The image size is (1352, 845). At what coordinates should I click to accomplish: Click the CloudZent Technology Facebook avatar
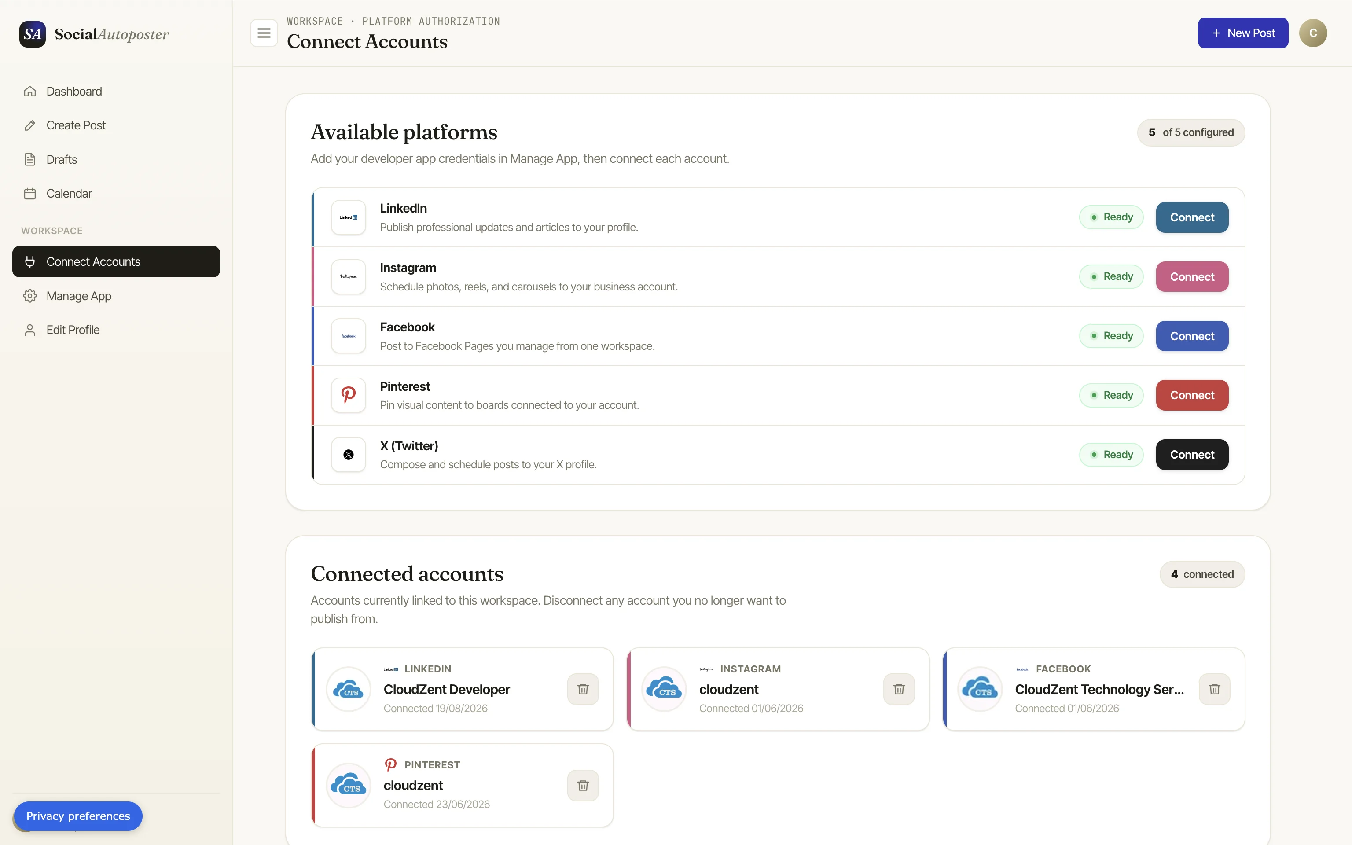click(x=980, y=689)
